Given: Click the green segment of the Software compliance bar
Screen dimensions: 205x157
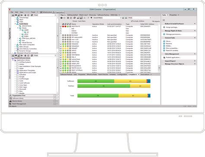Looking at the screenshot, I should click(x=96, y=81).
